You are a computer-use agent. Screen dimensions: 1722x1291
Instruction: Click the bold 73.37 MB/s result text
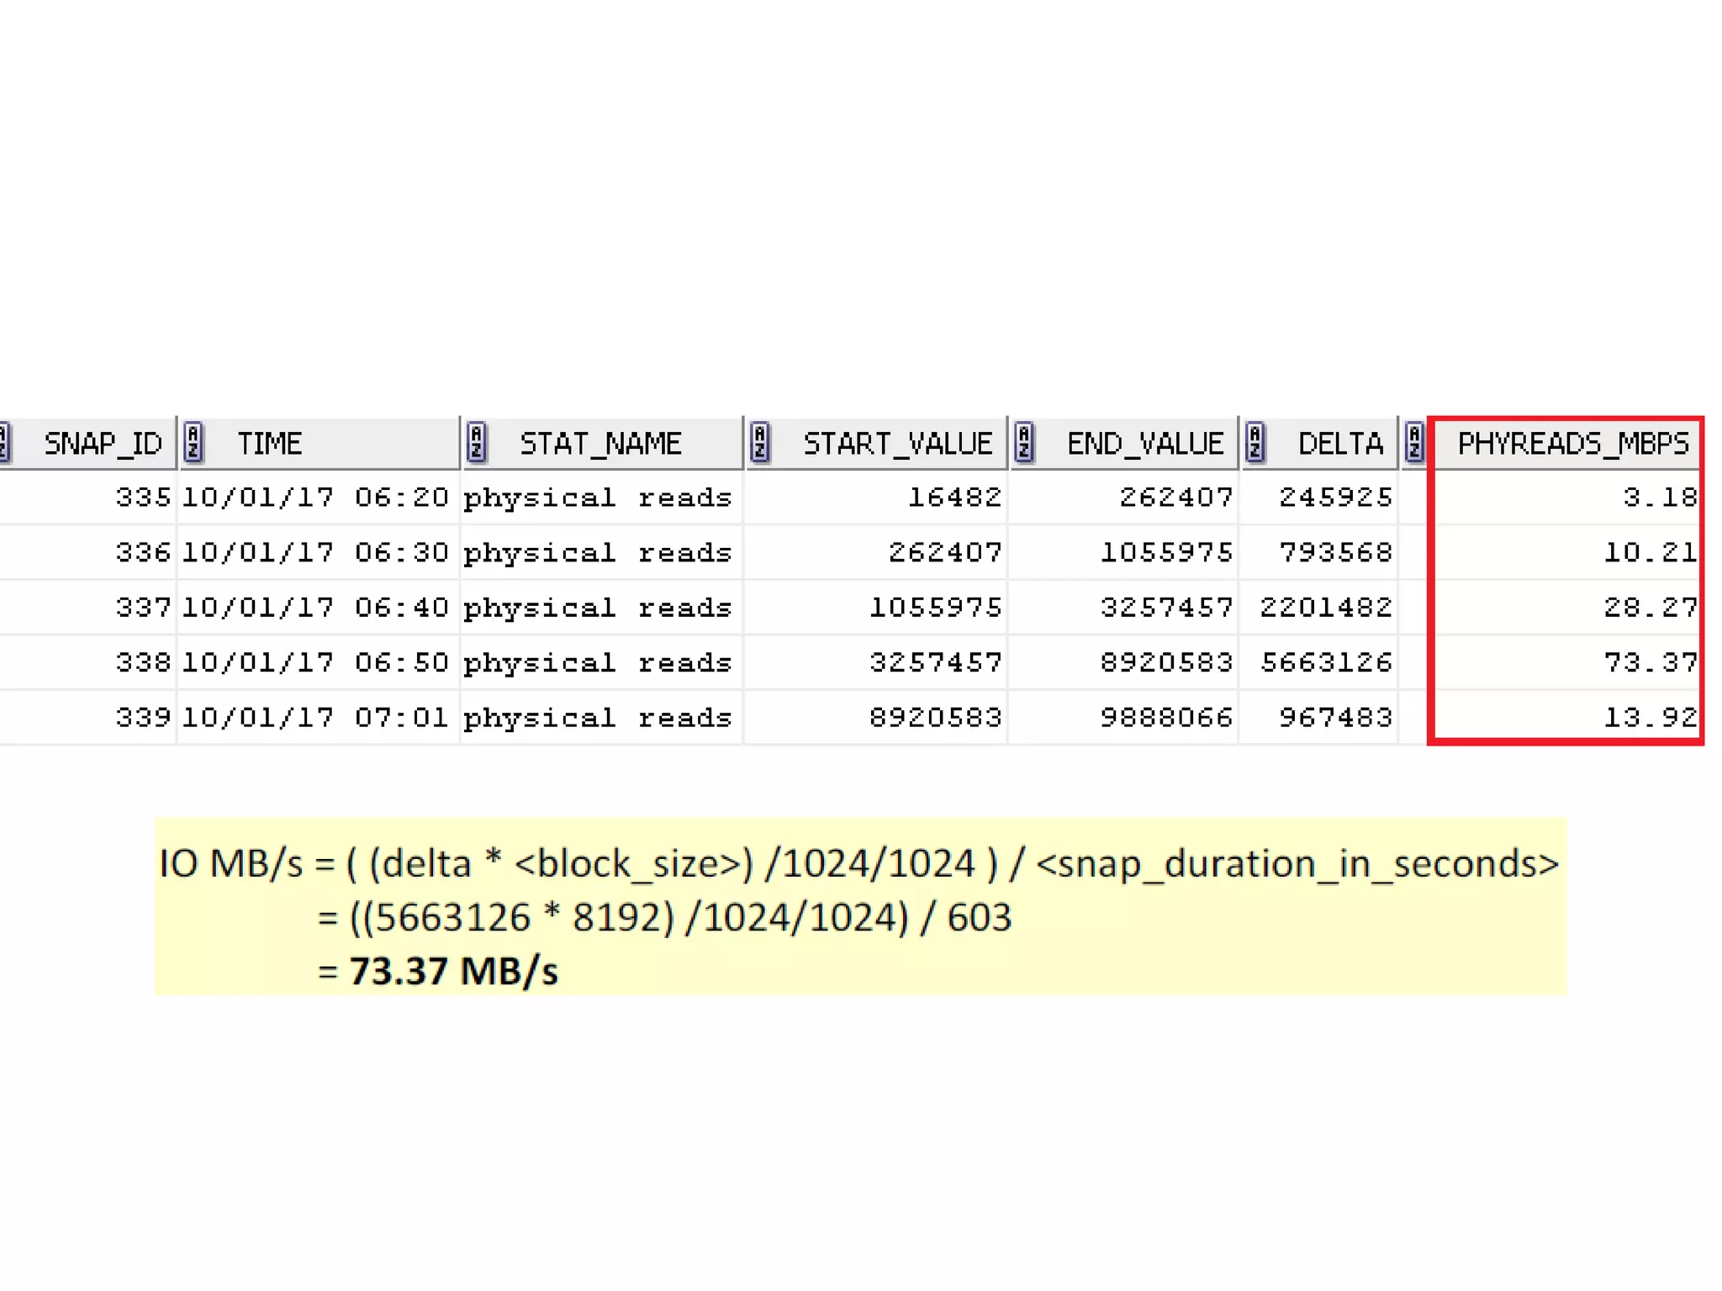453,972
